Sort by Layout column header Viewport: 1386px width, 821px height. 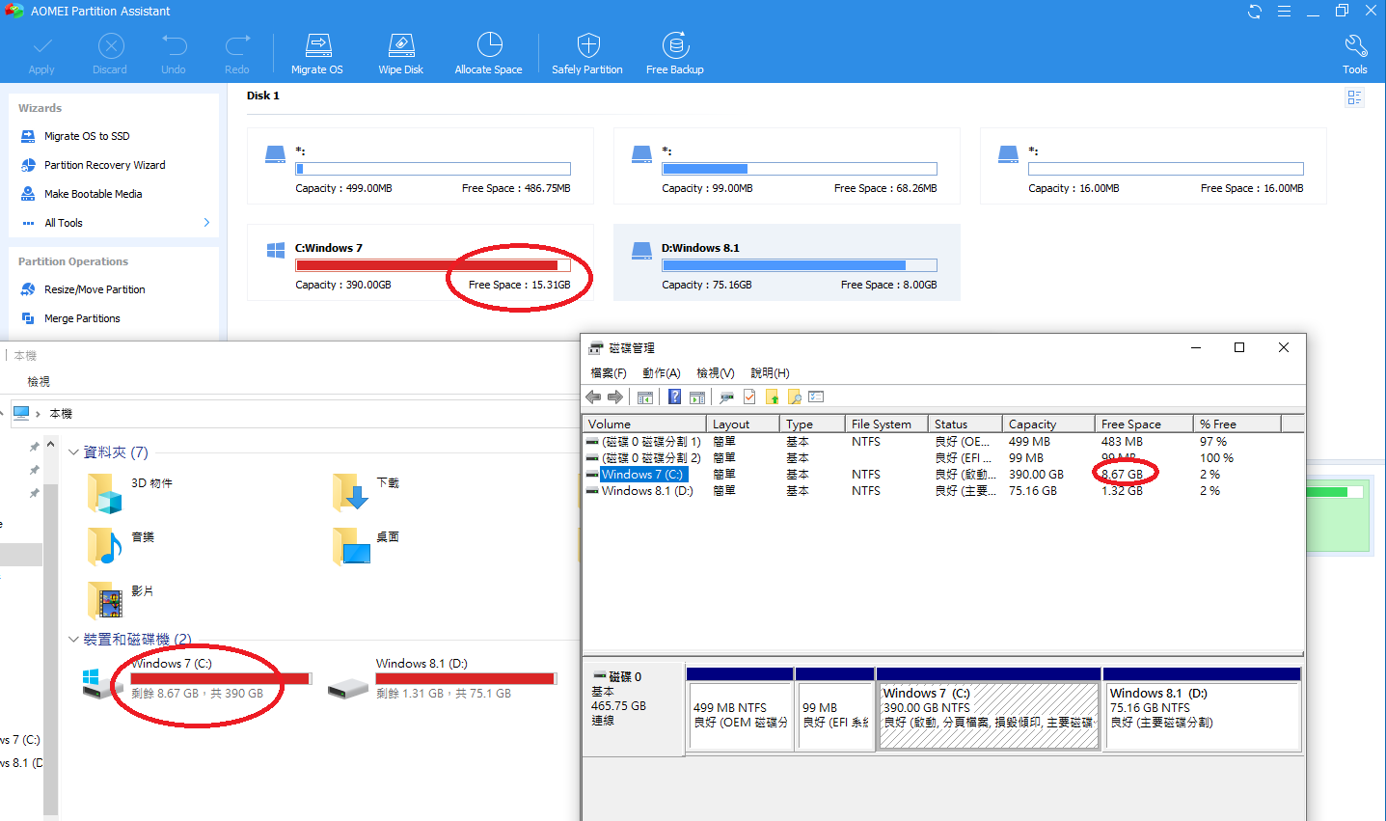tap(743, 424)
